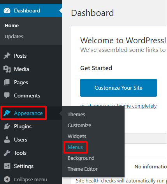
Task: Select Widgets in the Appearance submenu
Action: point(77,136)
